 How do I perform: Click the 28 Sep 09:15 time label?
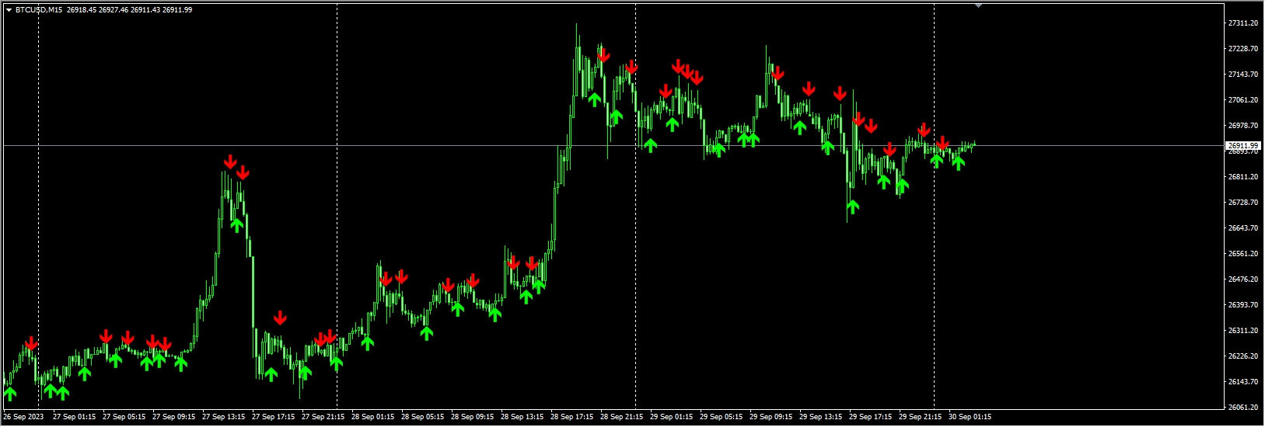pyautogui.click(x=473, y=417)
